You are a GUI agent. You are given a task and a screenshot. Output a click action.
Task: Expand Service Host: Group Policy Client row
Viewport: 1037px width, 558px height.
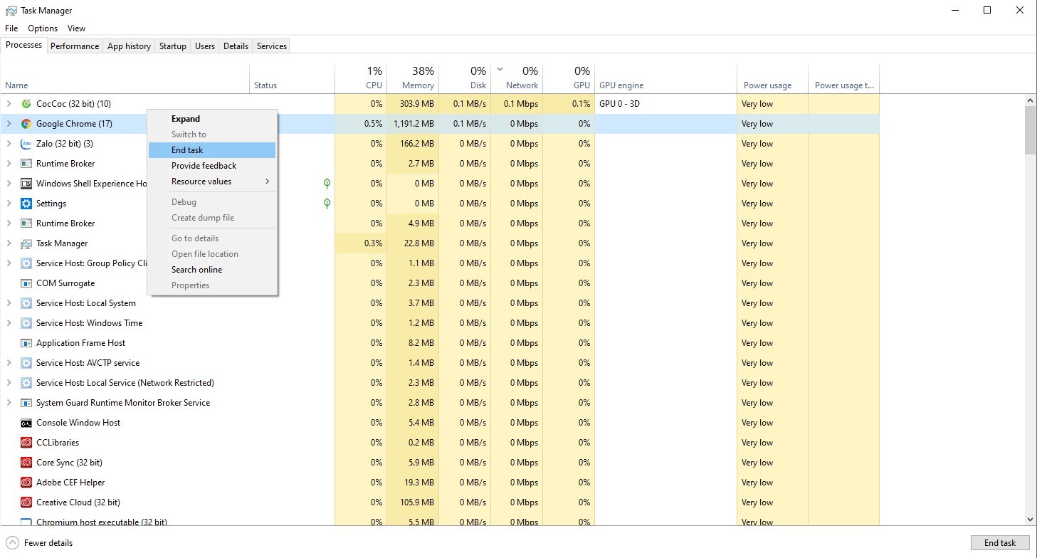tap(9, 263)
